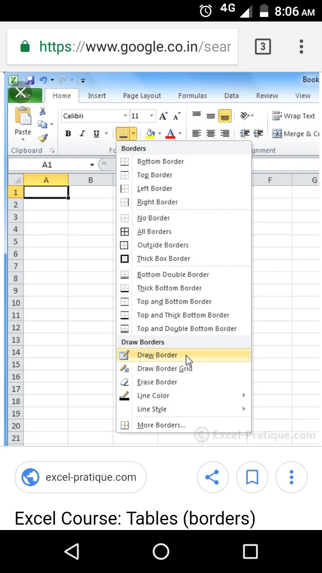The image size is (322, 573).
Task: Open Chrome three-dot menu
Action: (301, 47)
